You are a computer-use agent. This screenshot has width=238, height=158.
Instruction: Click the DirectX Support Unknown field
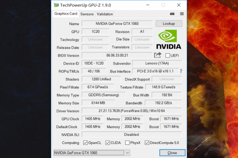coord(167,79)
